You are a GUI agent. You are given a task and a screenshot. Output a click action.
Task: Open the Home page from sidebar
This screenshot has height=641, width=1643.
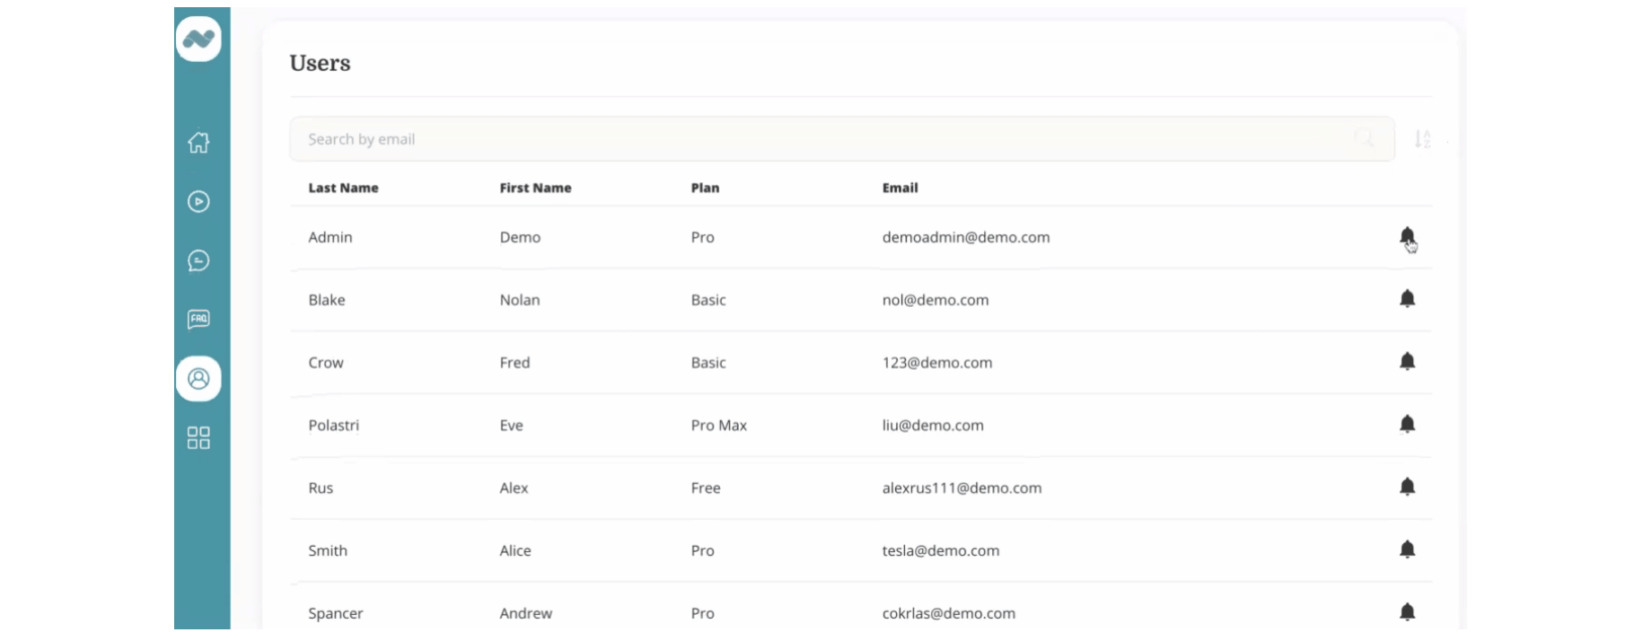click(x=198, y=143)
